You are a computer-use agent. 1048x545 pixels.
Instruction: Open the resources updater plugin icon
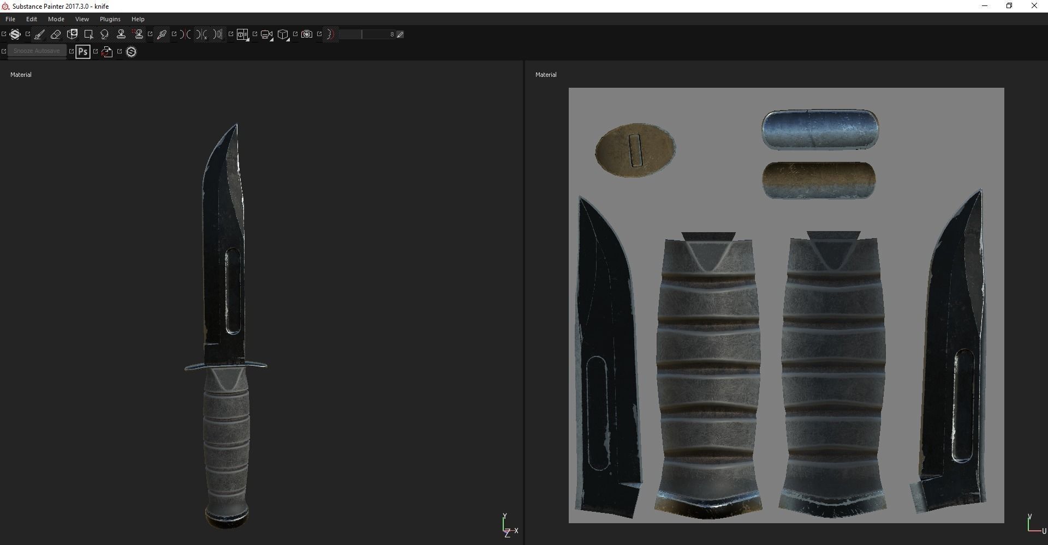tap(107, 52)
